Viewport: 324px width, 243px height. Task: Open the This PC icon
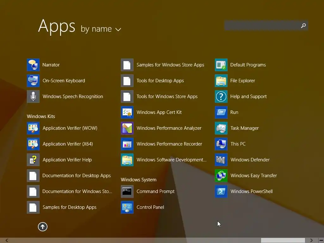[x=221, y=144]
